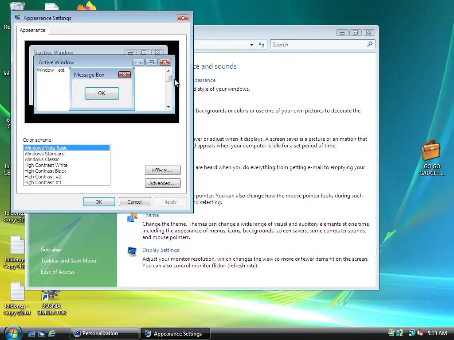Confirm with the dialog's OK button
The width and height of the screenshot is (454, 340).
tap(99, 202)
